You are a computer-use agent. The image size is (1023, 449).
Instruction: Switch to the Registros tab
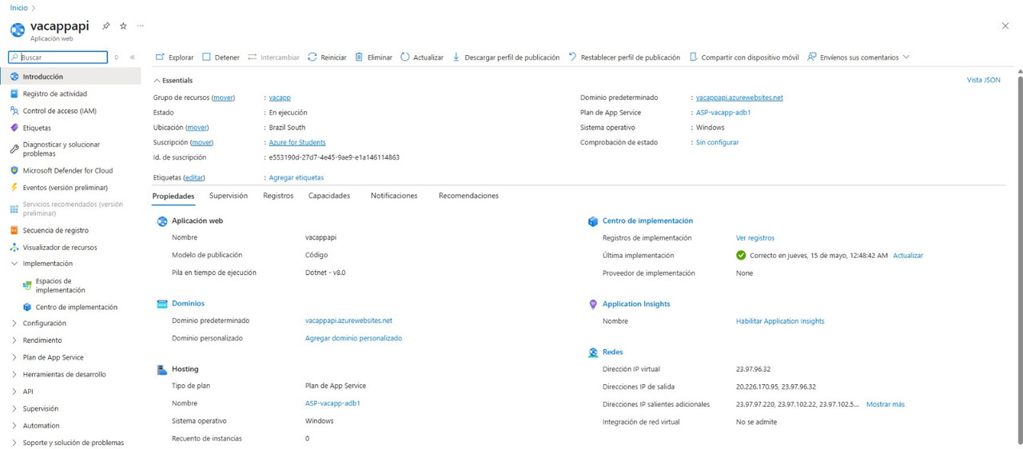coord(278,196)
